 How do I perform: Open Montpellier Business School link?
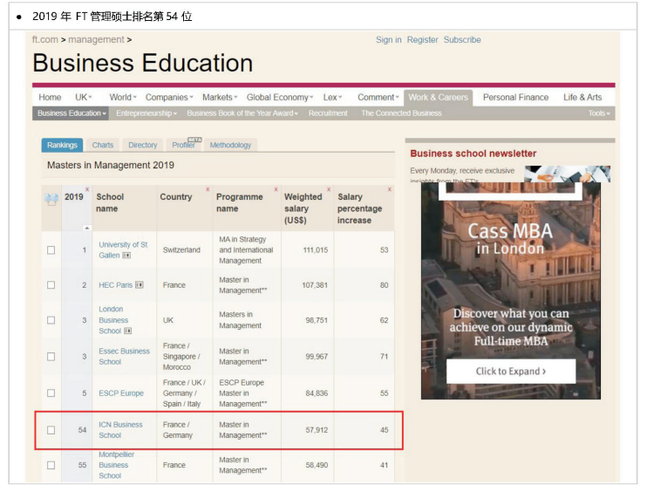[116, 465]
